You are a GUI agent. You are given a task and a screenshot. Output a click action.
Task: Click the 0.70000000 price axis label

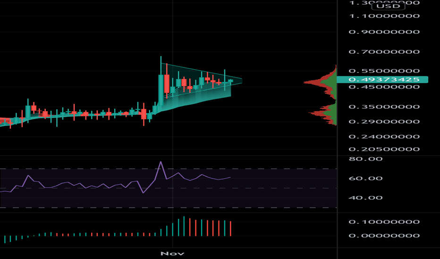coord(384,52)
